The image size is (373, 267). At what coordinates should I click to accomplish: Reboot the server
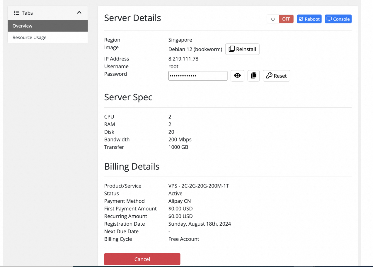tap(309, 19)
